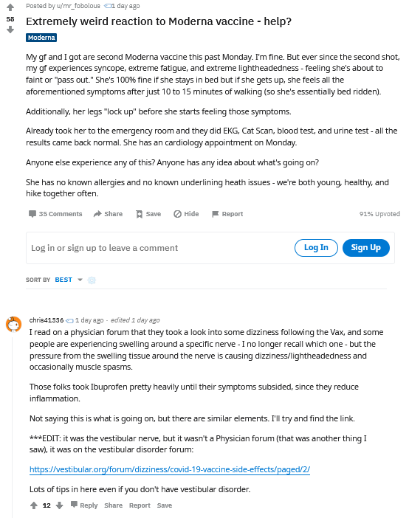Open the vestibular.org forum link

tap(170, 469)
